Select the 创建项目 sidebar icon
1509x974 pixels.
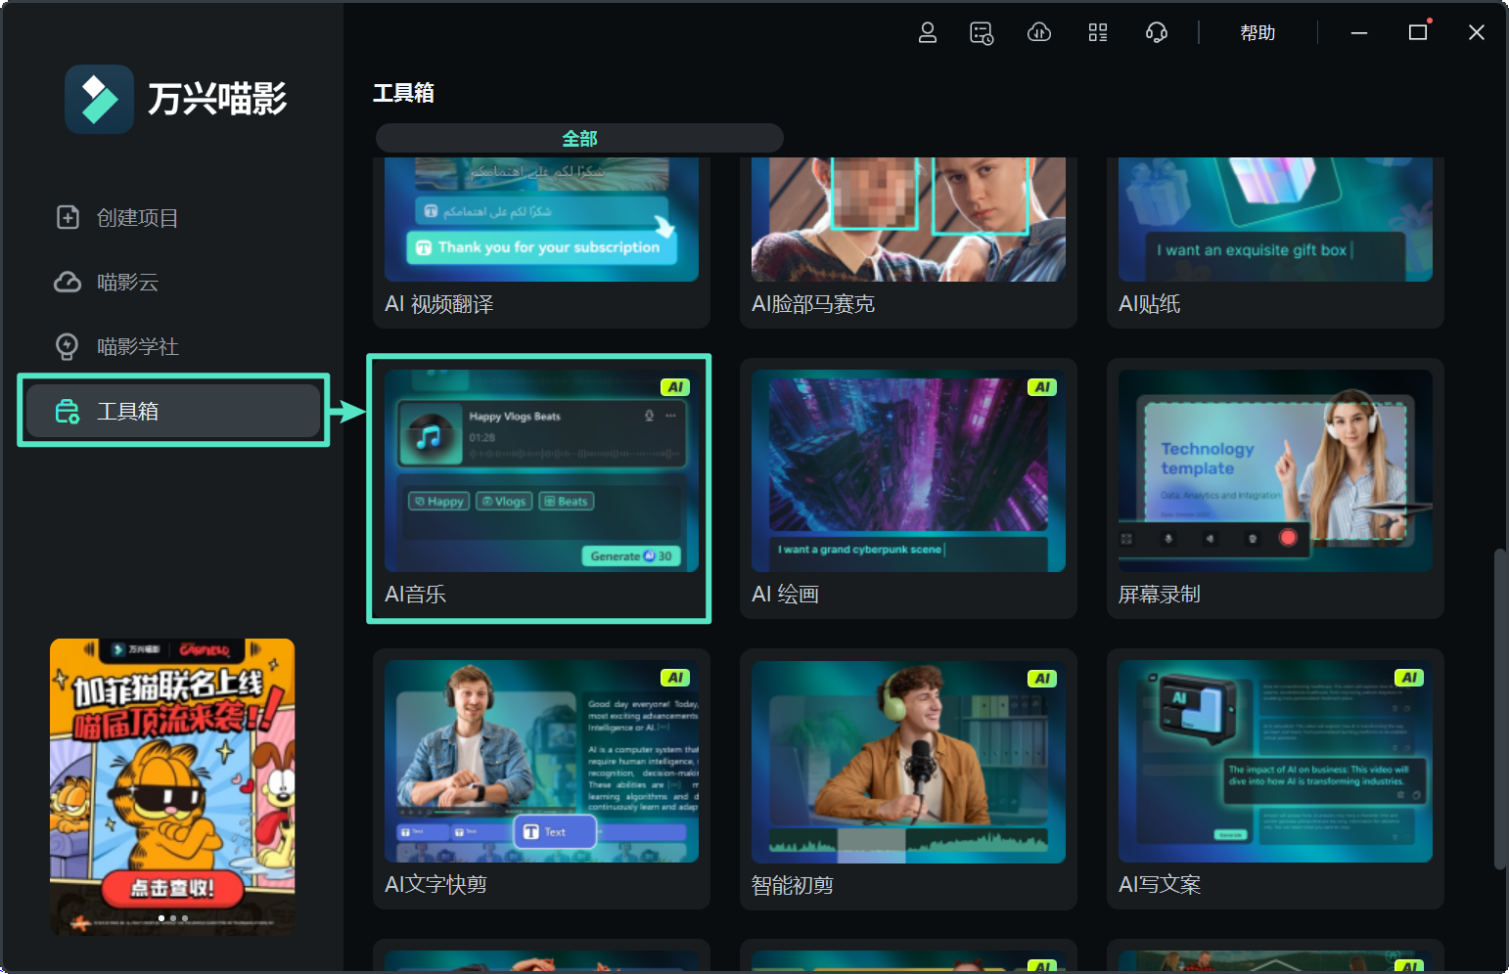(x=68, y=217)
